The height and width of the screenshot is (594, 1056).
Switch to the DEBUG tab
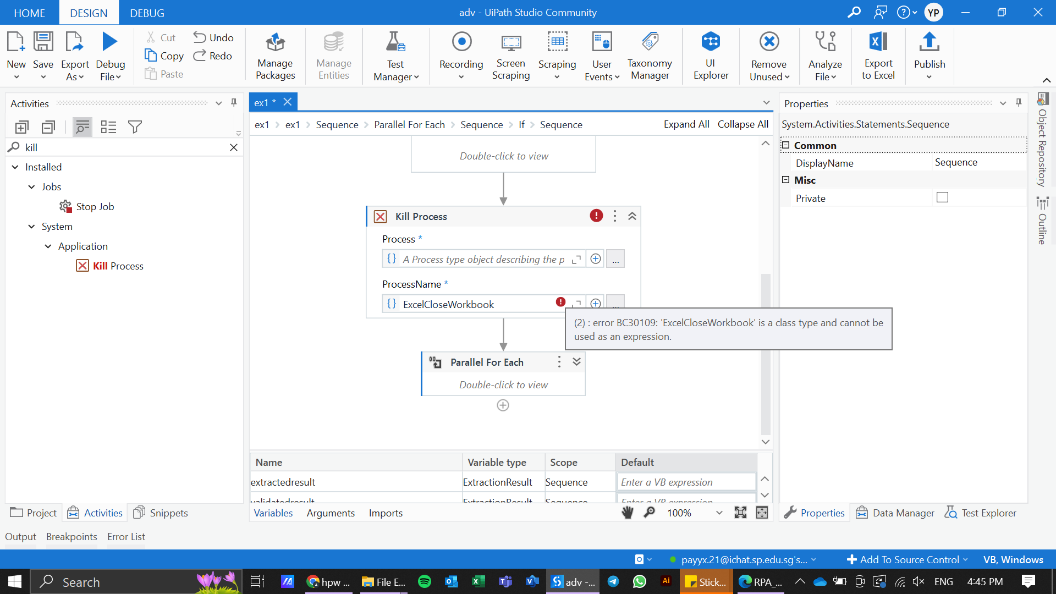pos(147,13)
